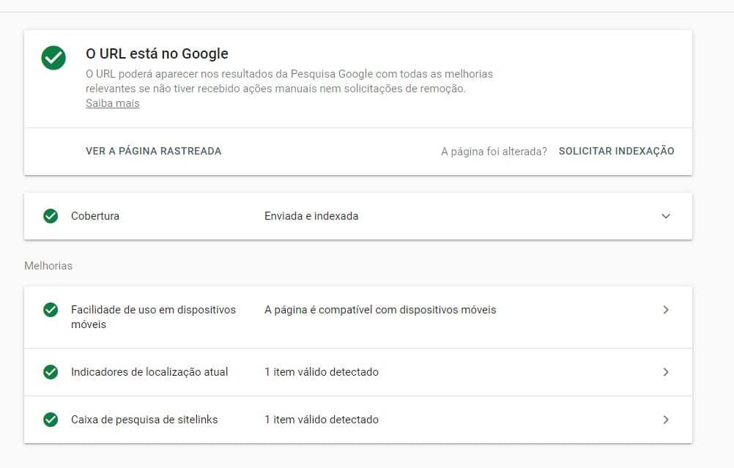Screen dimensions: 734x468
Task: Click the large green check next to 'O URL está no Google'
Action: [x=53, y=58]
